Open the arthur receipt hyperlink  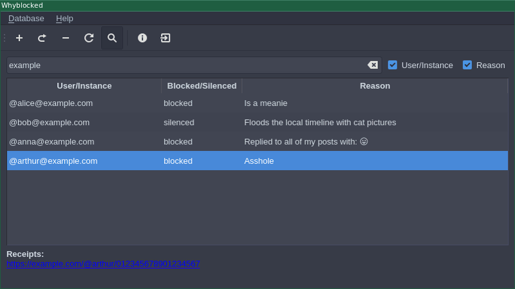pyautogui.click(x=103, y=264)
